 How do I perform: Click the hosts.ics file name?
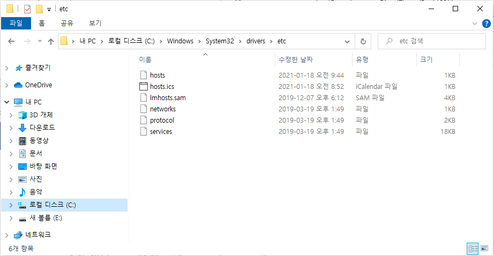tap(162, 87)
